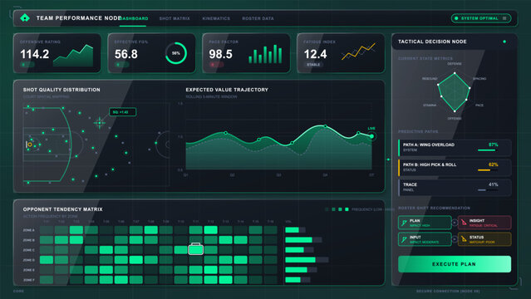Click the Execute Plan button
The height and width of the screenshot is (299, 531).
click(455, 264)
